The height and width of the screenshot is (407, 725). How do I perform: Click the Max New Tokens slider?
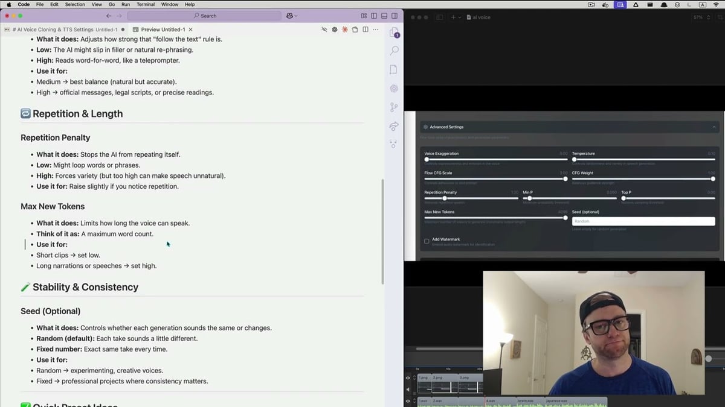495,218
